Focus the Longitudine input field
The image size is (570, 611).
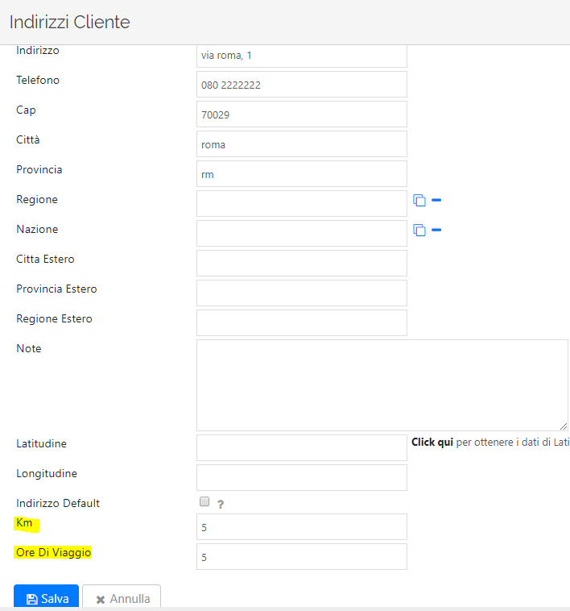coord(302,477)
